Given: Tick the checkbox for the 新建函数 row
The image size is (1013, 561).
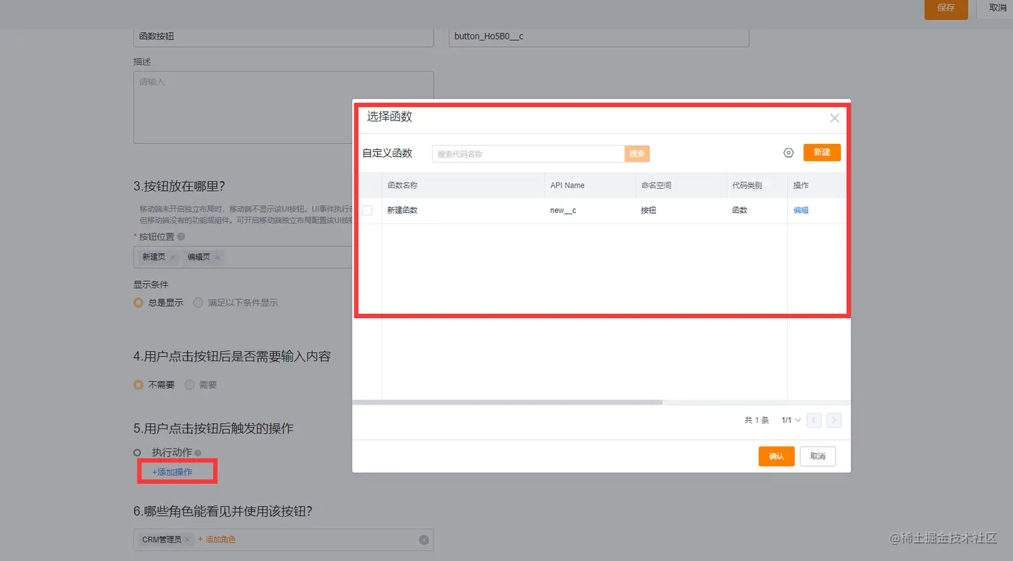Looking at the screenshot, I should tap(367, 210).
